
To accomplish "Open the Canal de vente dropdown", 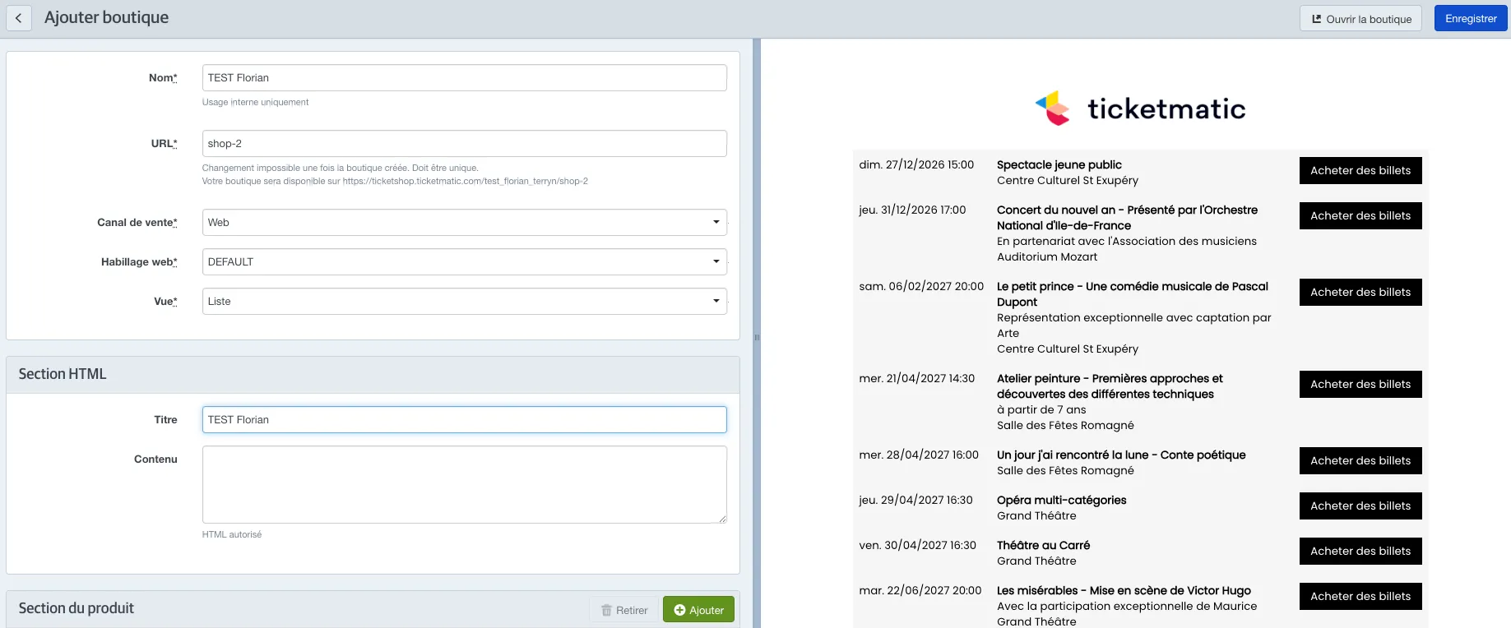I will click(464, 223).
